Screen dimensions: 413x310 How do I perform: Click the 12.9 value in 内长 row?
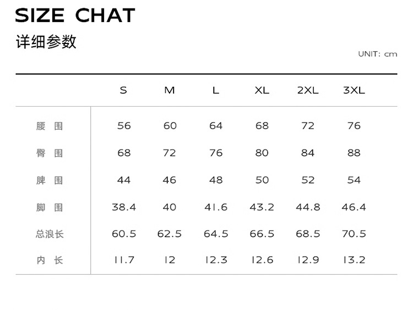point(308,260)
